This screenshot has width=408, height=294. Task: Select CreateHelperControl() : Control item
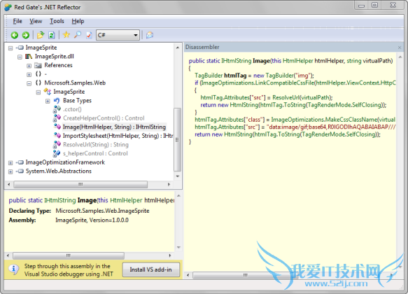[104, 118]
